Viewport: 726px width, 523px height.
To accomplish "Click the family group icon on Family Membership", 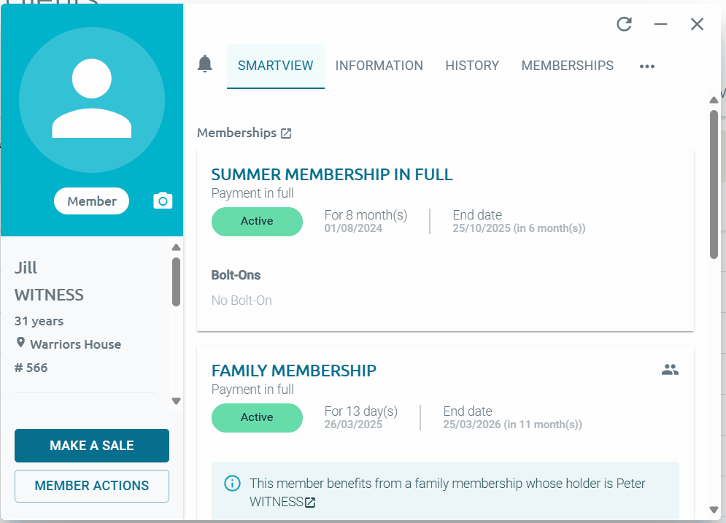I will click(670, 370).
